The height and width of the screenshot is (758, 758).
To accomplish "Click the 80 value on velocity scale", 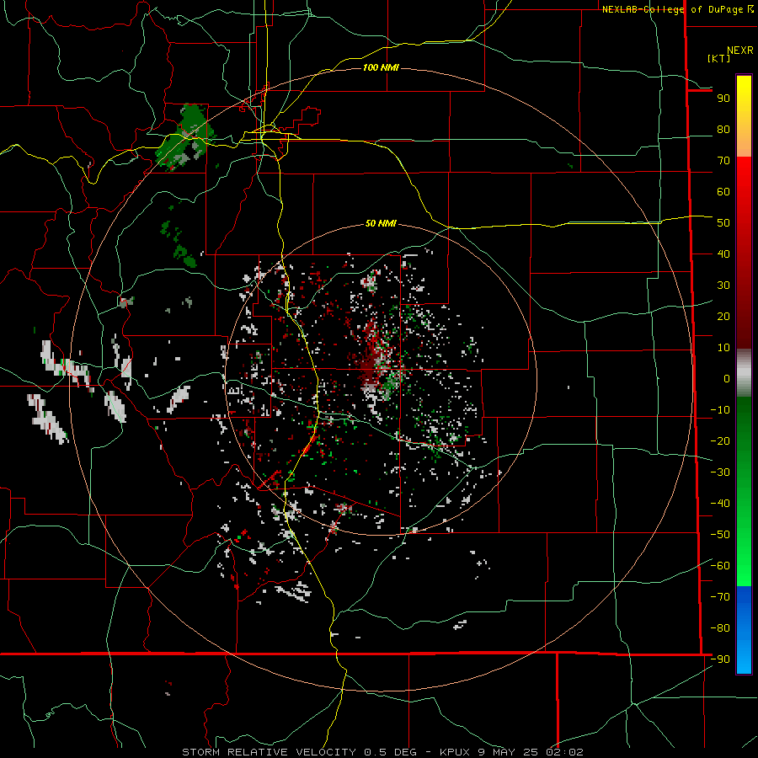I will click(723, 130).
